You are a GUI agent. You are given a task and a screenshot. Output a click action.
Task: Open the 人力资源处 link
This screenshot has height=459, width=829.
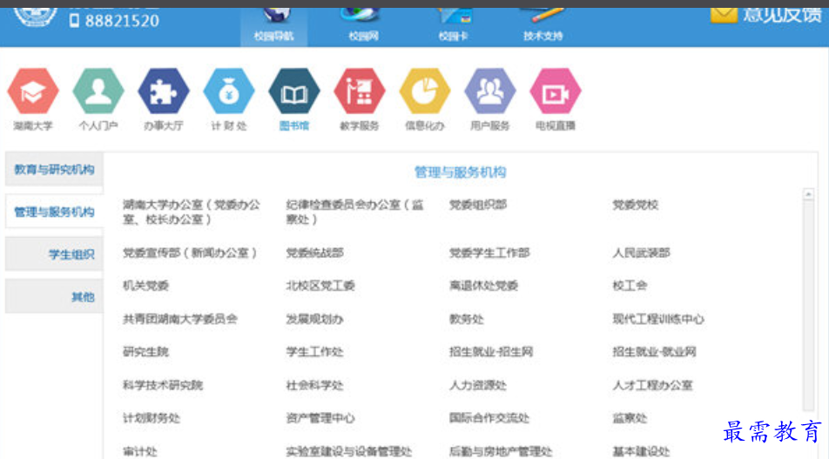tap(478, 386)
